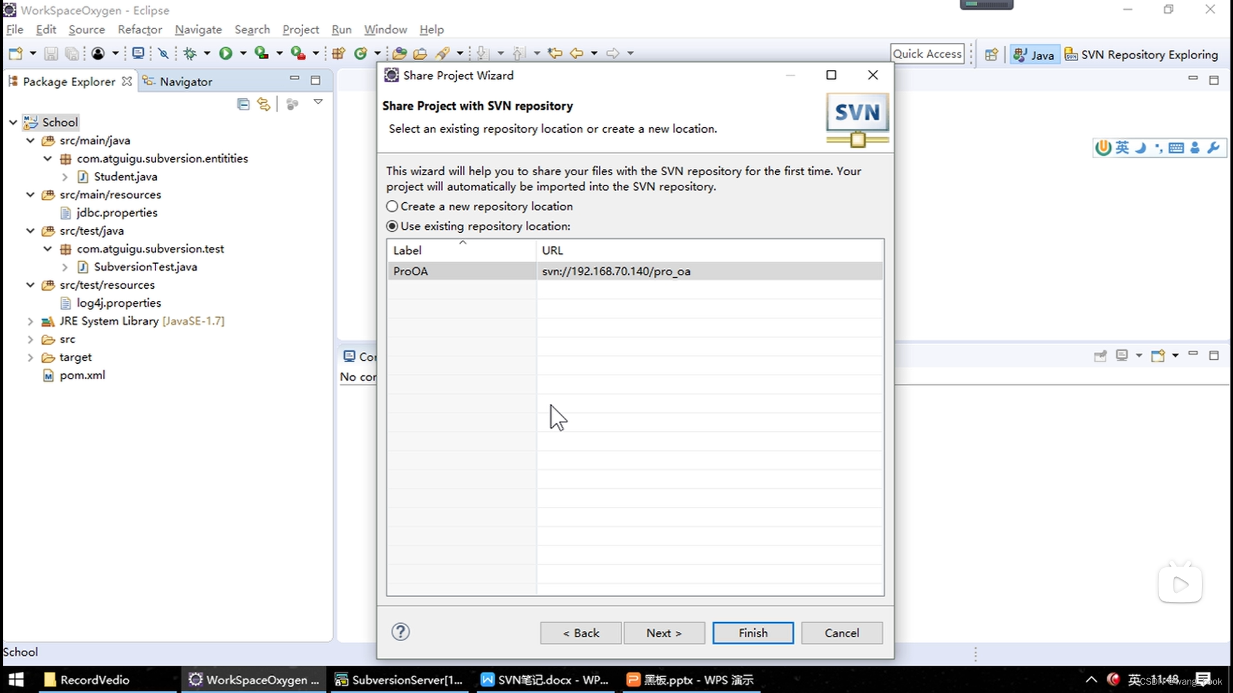Sort by the URL column header
The height and width of the screenshot is (693, 1233).
710,250
